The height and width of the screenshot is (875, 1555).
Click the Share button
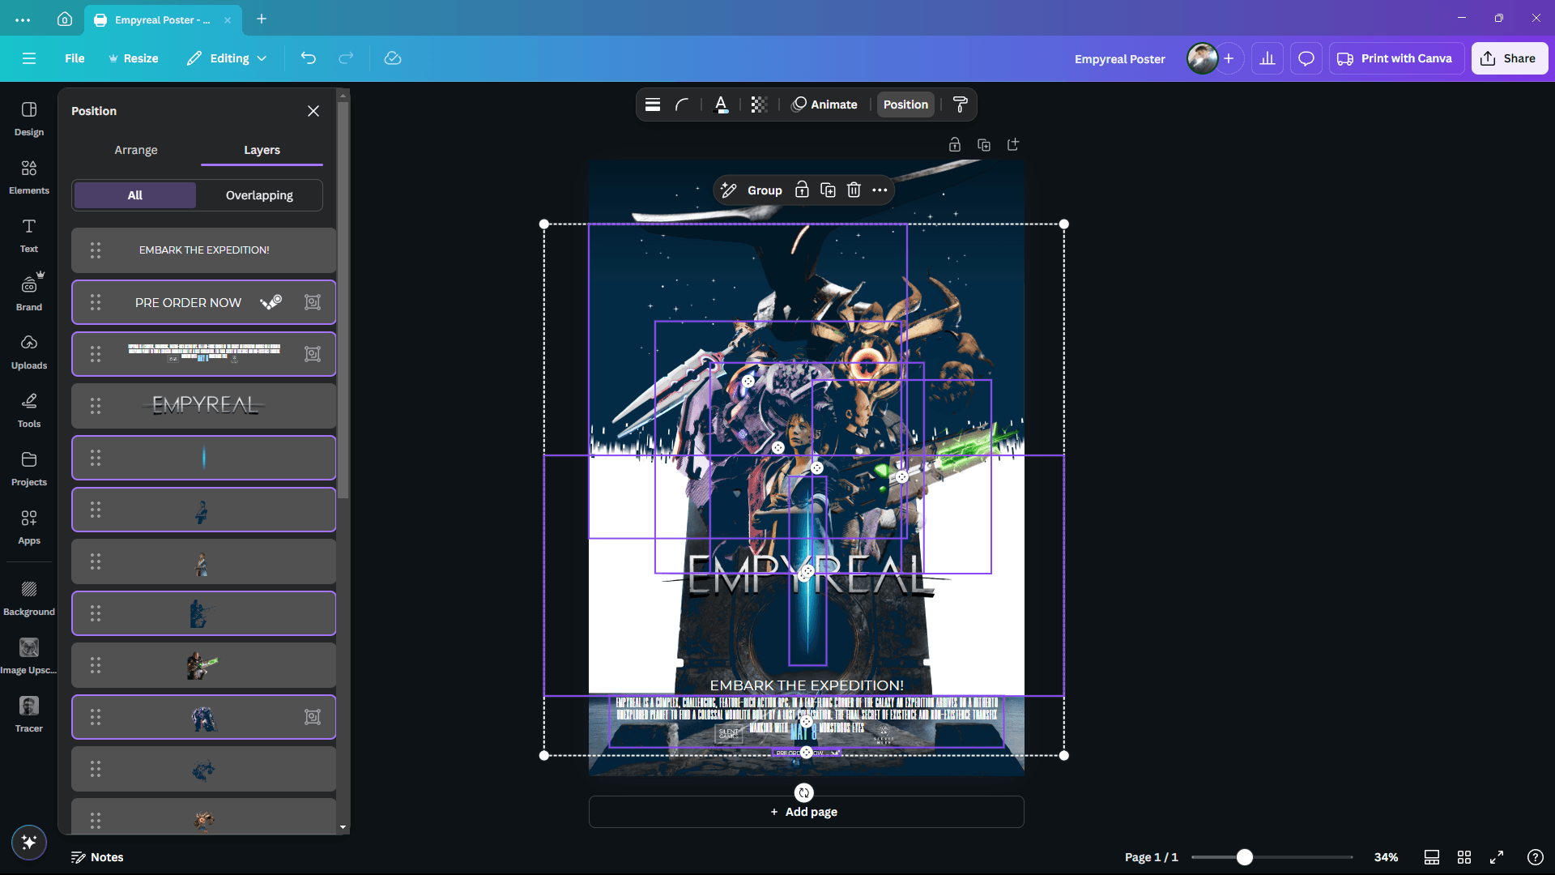(1509, 58)
